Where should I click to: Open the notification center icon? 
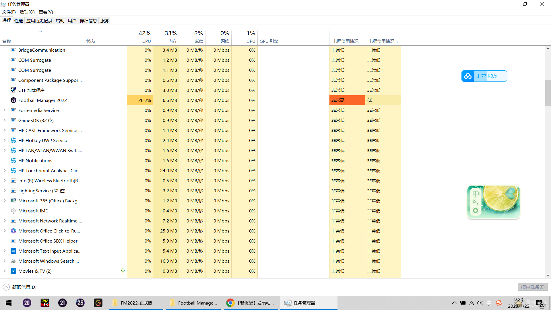click(x=541, y=303)
